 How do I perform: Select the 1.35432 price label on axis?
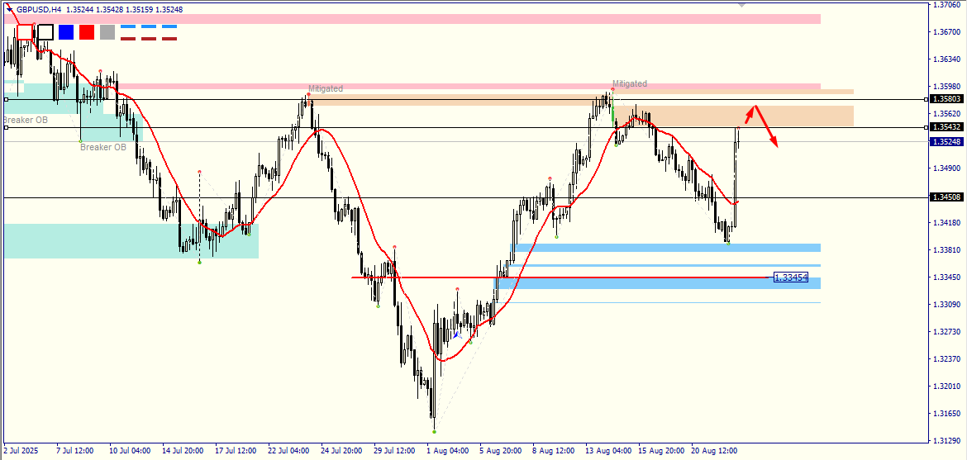pos(946,127)
